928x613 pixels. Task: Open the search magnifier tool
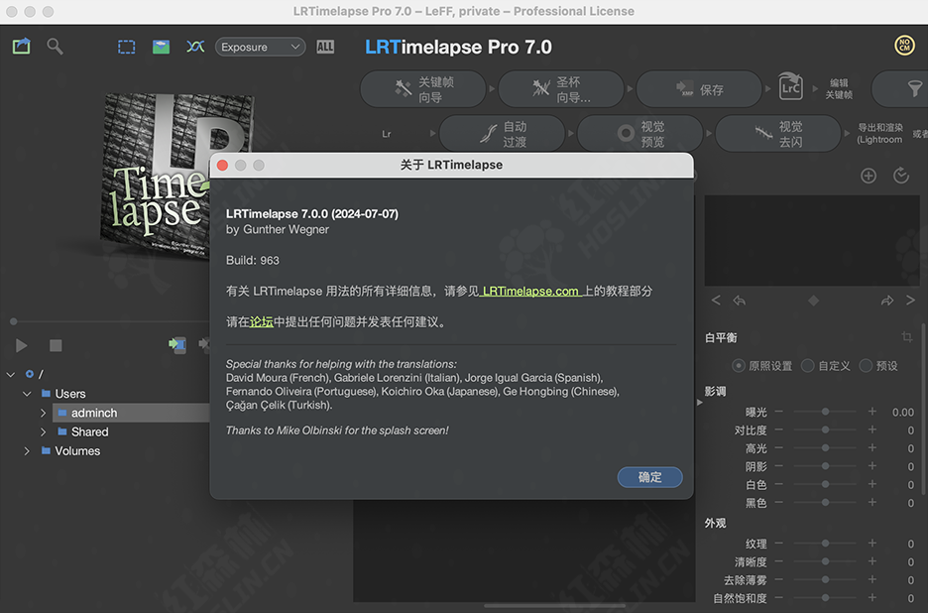point(55,47)
